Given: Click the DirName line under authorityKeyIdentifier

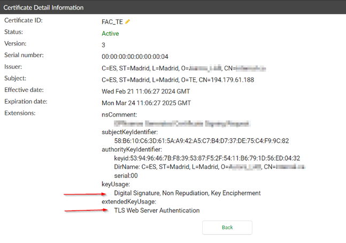Looking at the screenshot, I should click(210, 167).
